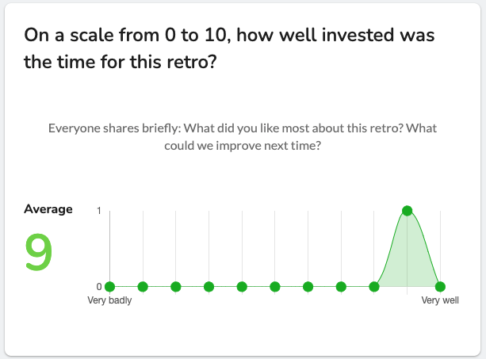Select the data point at rating 6
Viewport: 486px width, 359px height.
(308, 287)
